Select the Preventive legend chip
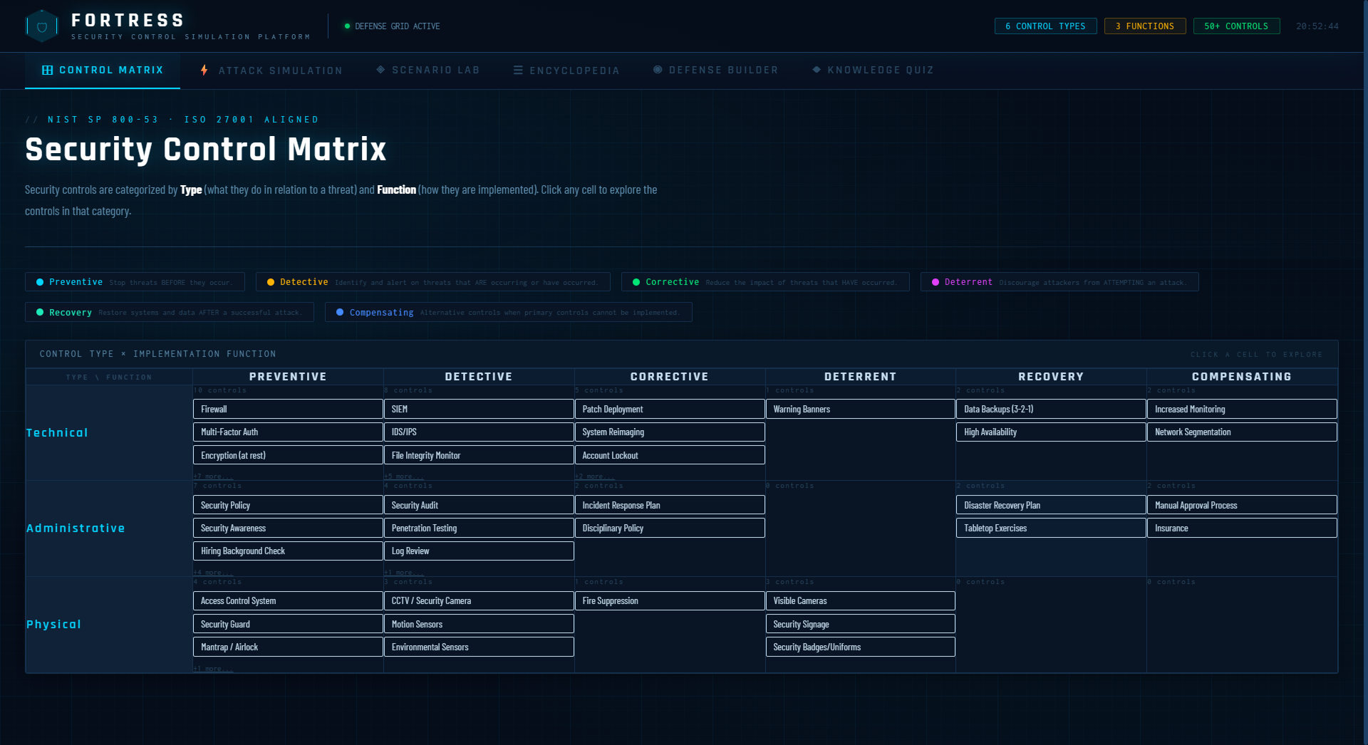 (x=135, y=283)
